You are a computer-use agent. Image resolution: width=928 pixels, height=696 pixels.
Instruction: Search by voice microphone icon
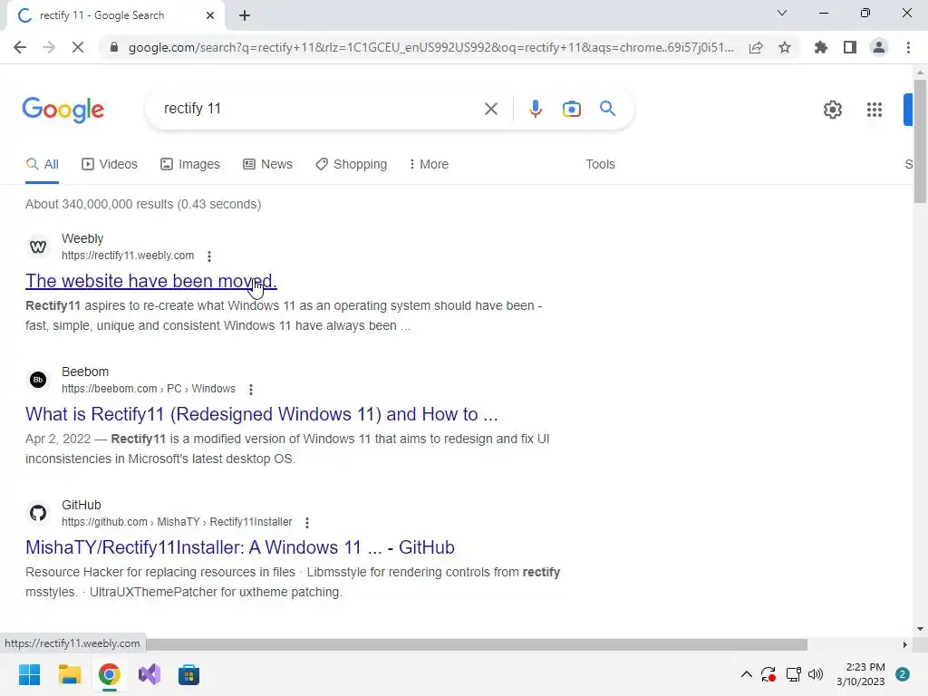tap(536, 109)
